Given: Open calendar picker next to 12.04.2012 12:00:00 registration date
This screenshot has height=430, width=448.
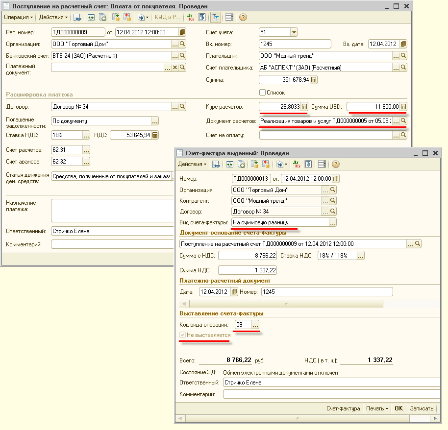Looking at the screenshot, I should pyautogui.click(x=182, y=32).
